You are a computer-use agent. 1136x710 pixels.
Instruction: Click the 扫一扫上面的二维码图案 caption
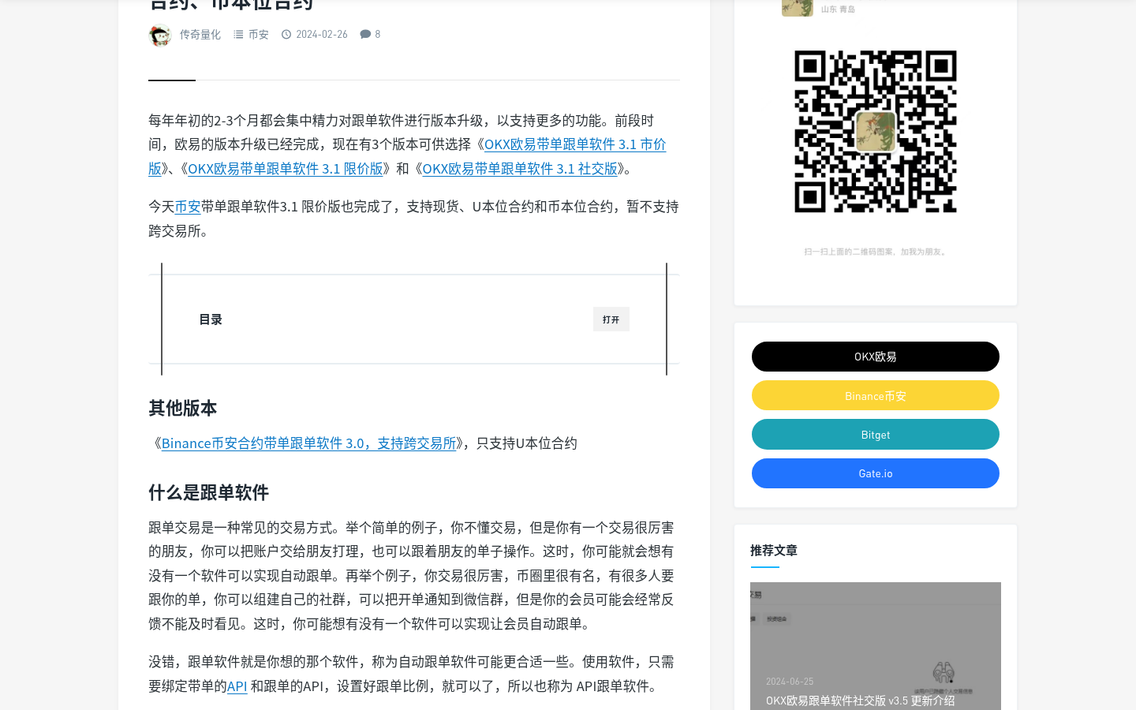tap(876, 252)
